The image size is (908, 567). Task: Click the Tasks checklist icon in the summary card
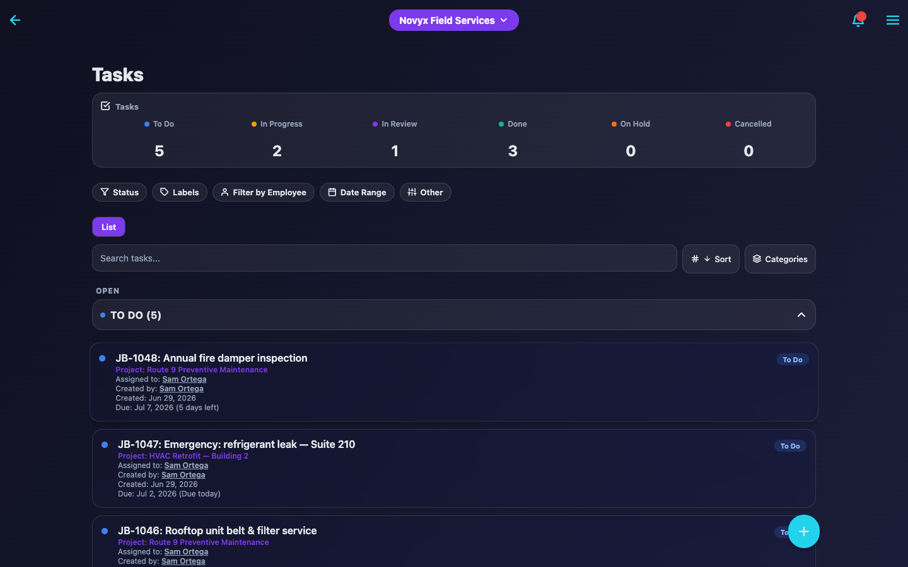tap(105, 106)
